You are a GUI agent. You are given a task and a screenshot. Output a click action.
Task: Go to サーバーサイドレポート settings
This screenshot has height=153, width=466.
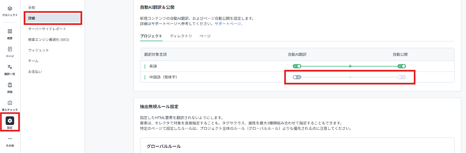click(x=47, y=29)
